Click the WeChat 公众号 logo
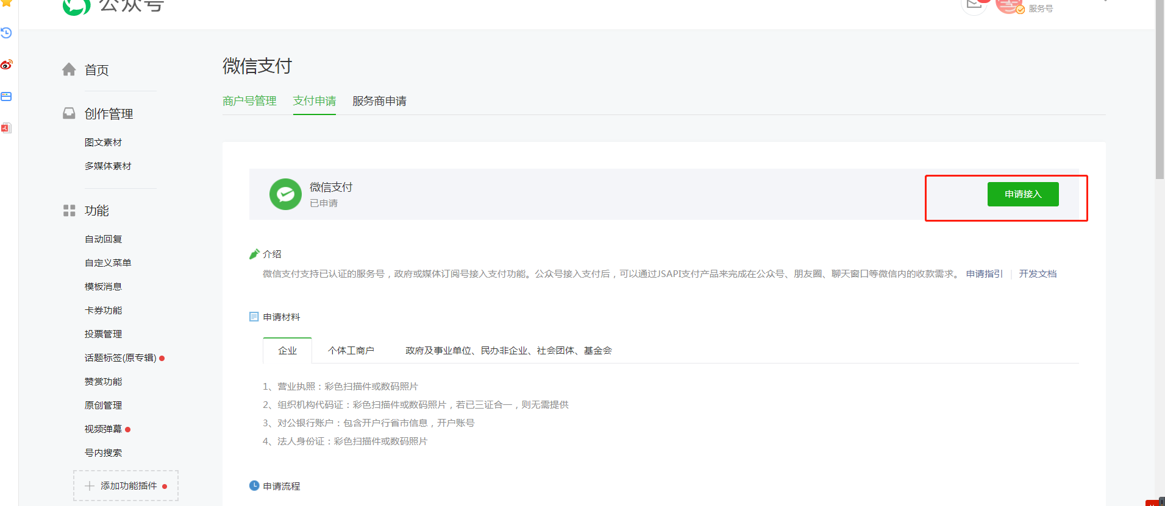The width and height of the screenshot is (1165, 506). (x=113, y=6)
